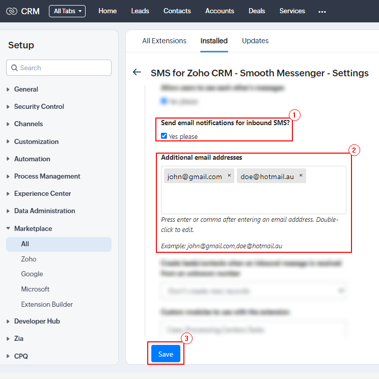
Task: Expand the Automation section
Action: click(x=32, y=159)
